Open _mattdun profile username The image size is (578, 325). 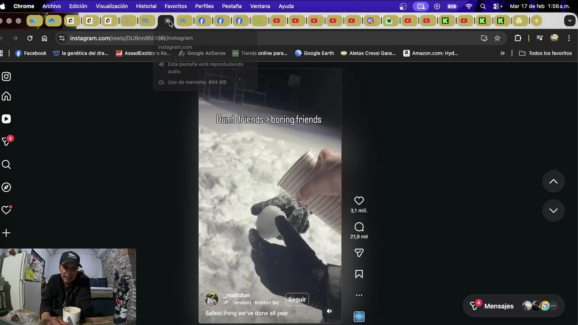click(x=236, y=295)
